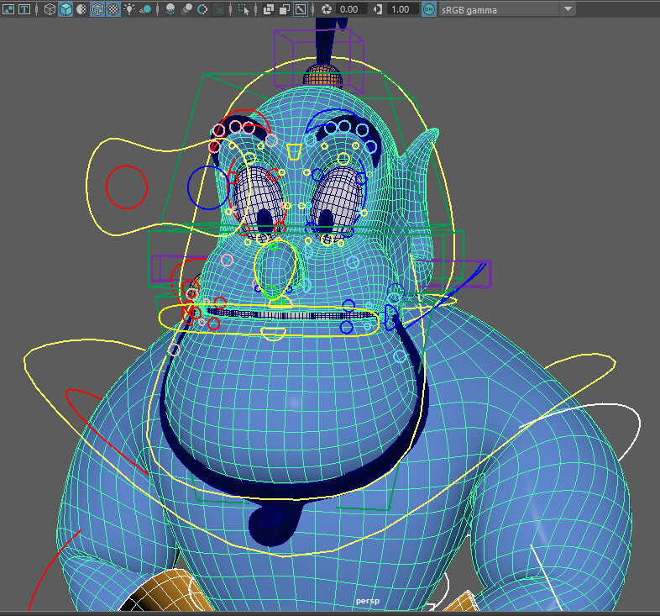Toggle X-Ray overlapping squares icon
The width and height of the screenshot is (660, 616).
click(268, 9)
